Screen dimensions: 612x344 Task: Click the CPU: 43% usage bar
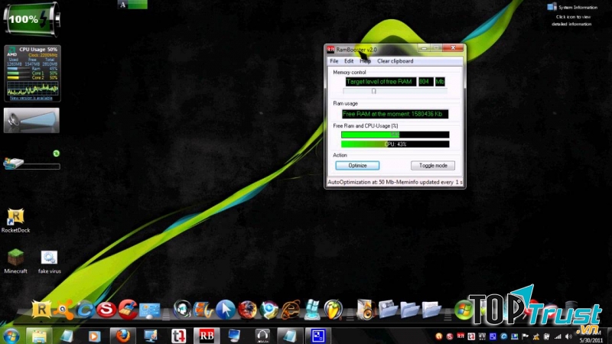(395, 144)
